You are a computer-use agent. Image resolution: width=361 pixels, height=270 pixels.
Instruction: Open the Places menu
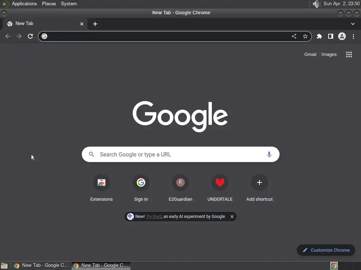point(49,4)
